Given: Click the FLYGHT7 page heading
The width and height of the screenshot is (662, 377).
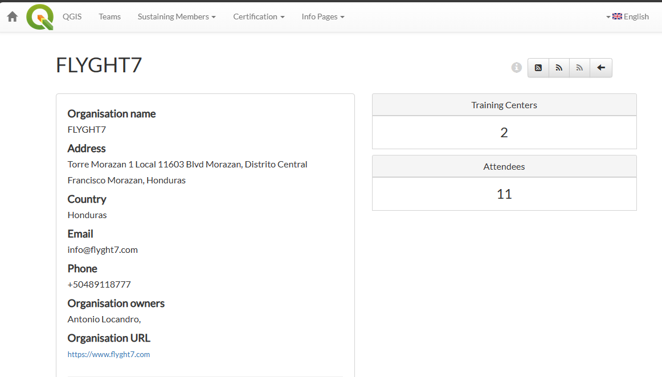Looking at the screenshot, I should click(x=99, y=65).
